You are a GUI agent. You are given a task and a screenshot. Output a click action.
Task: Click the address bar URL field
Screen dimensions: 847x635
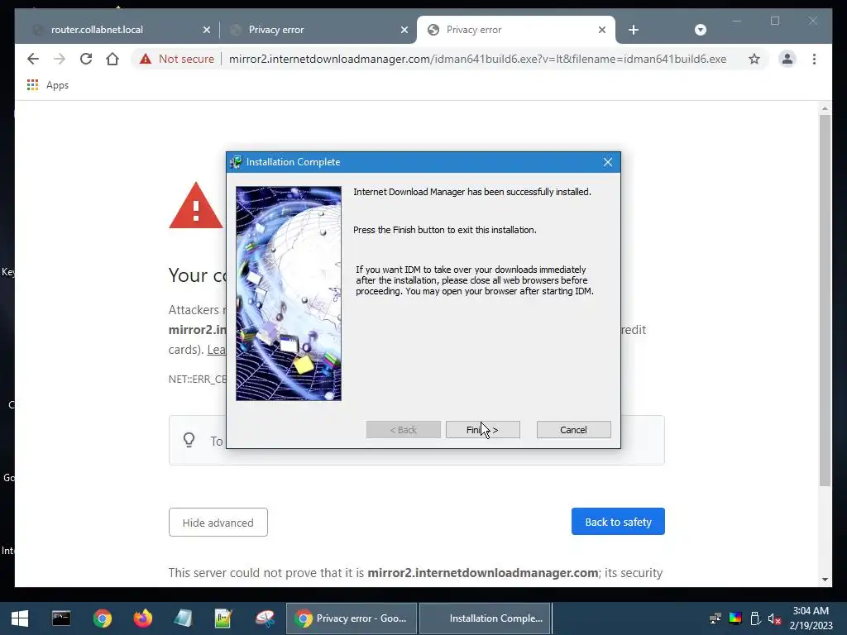coord(477,59)
